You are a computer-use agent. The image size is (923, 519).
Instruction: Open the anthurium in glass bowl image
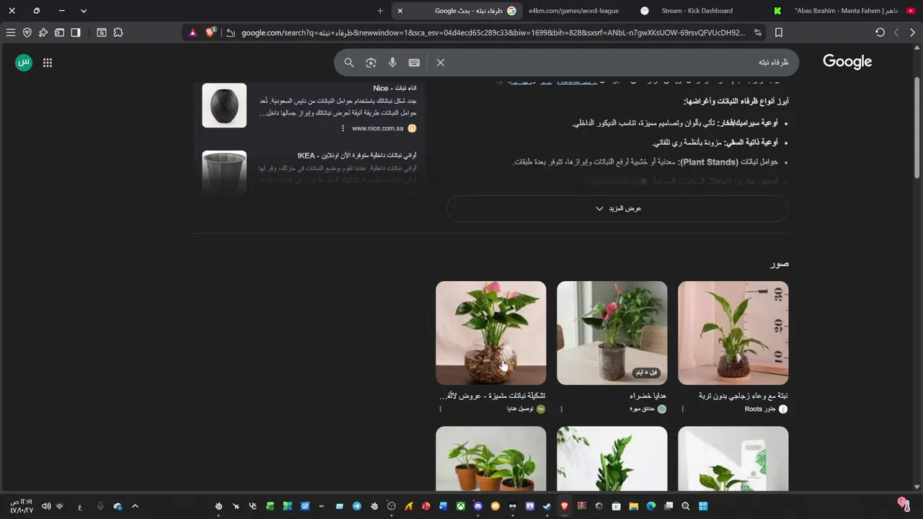[491, 333]
